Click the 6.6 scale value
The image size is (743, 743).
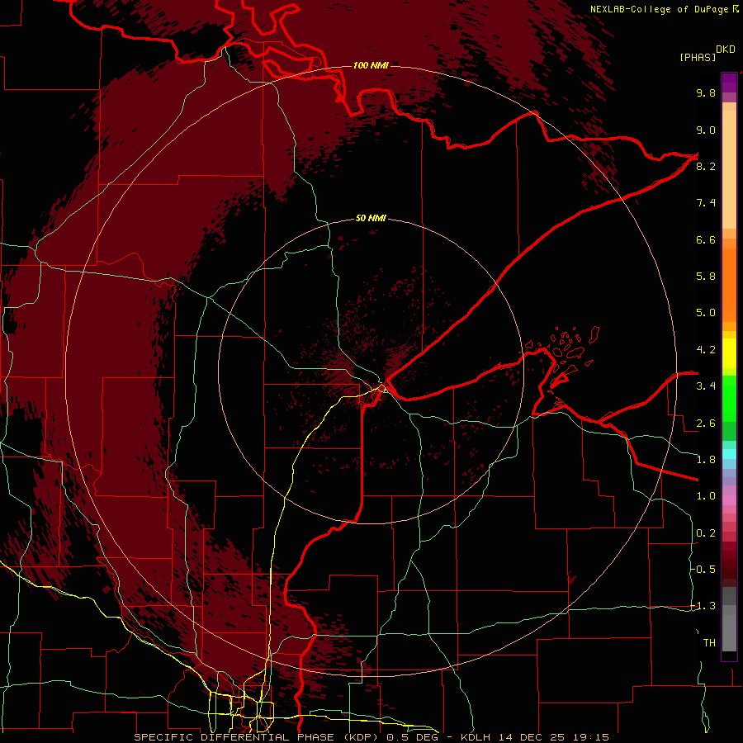[706, 239]
